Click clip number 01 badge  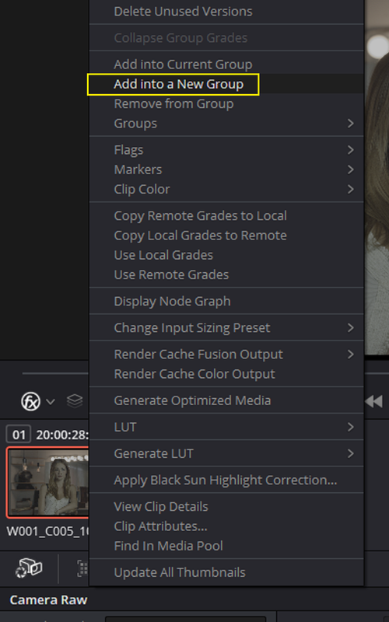tap(19, 435)
